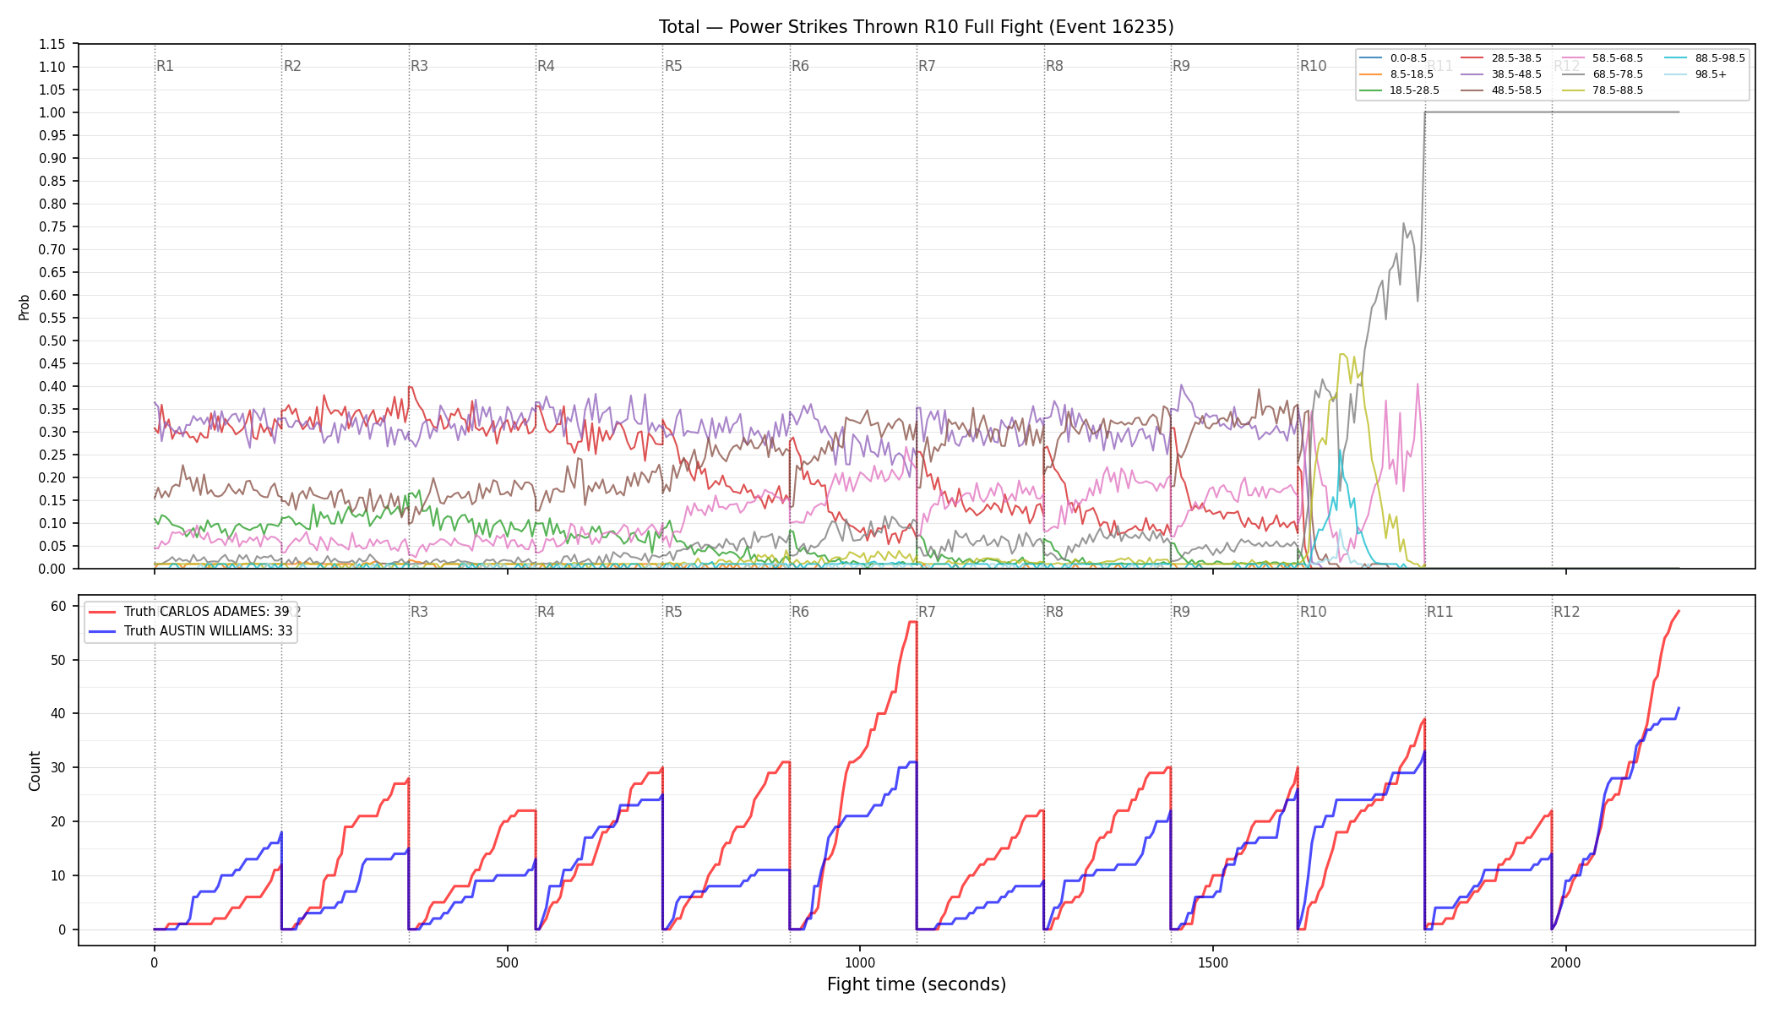Click the R8 round label in the Prob chart

pyautogui.click(x=1055, y=66)
